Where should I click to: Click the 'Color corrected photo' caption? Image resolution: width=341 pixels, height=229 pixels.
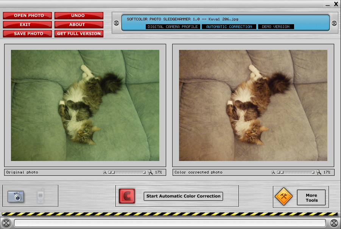click(198, 172)
